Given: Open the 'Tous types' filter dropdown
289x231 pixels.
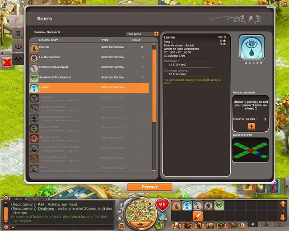Looking at the screenshot, I should [142, 34].
